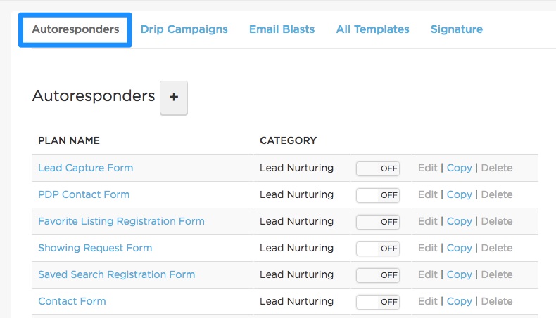
Task: Enable the PDP Contact Form autoresponder
Action: (x=378, y=195)
